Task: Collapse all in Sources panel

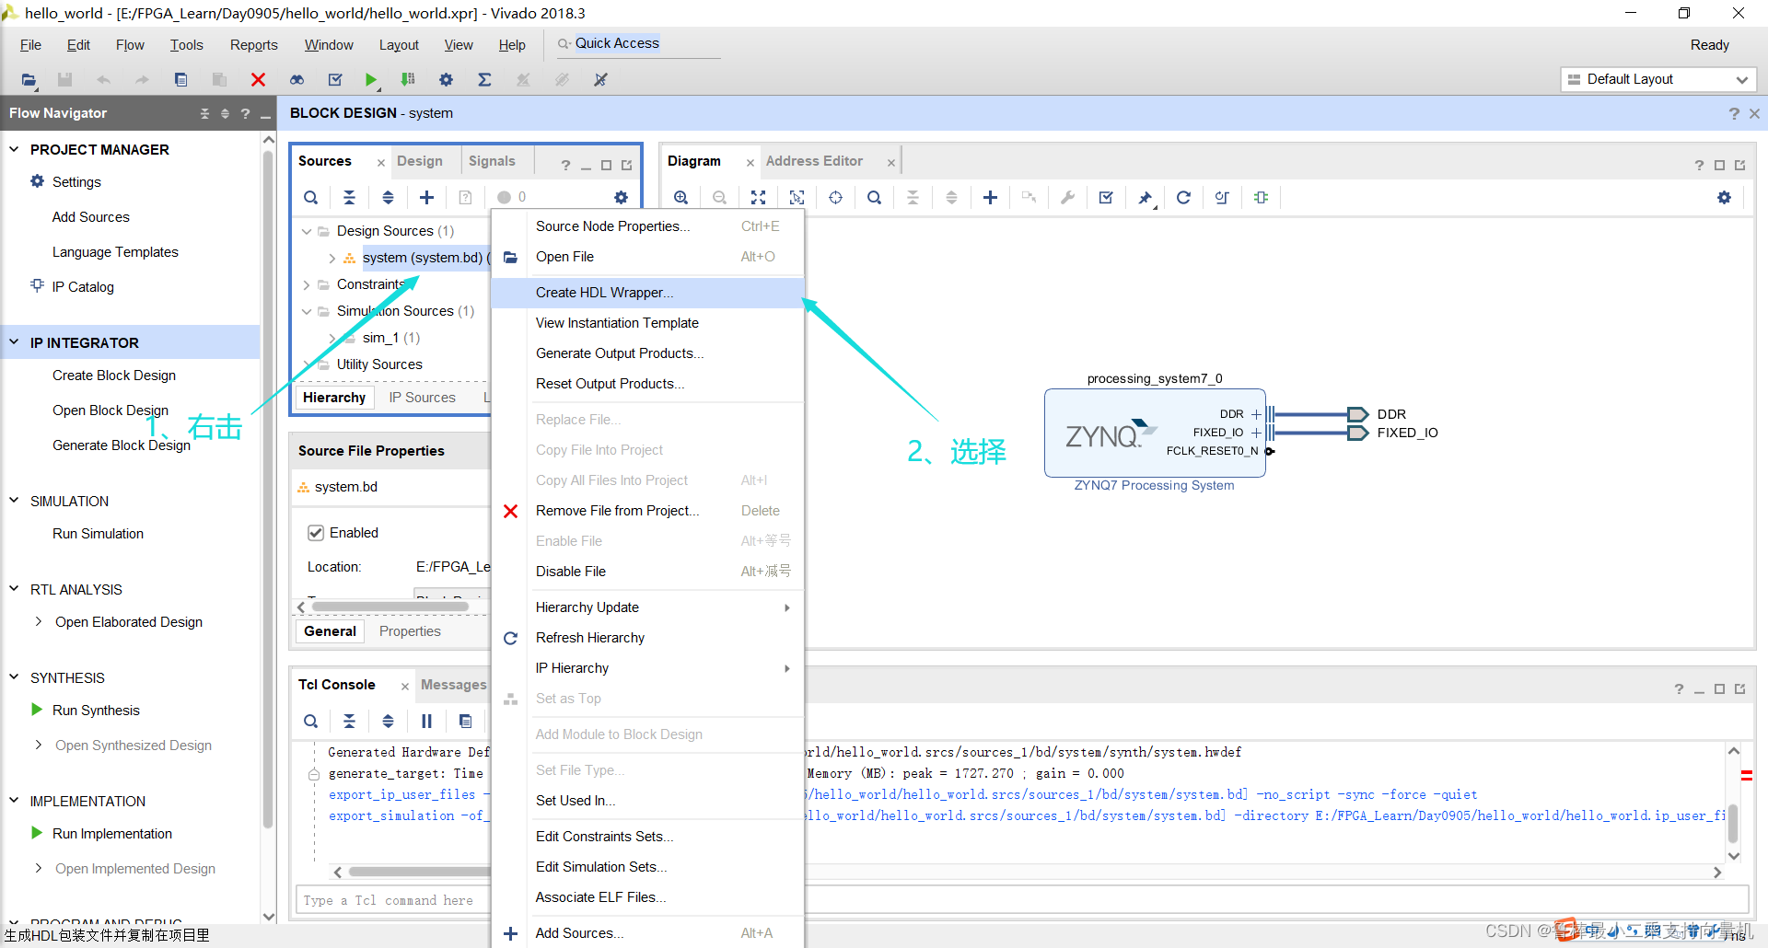Action: point(349,197)
